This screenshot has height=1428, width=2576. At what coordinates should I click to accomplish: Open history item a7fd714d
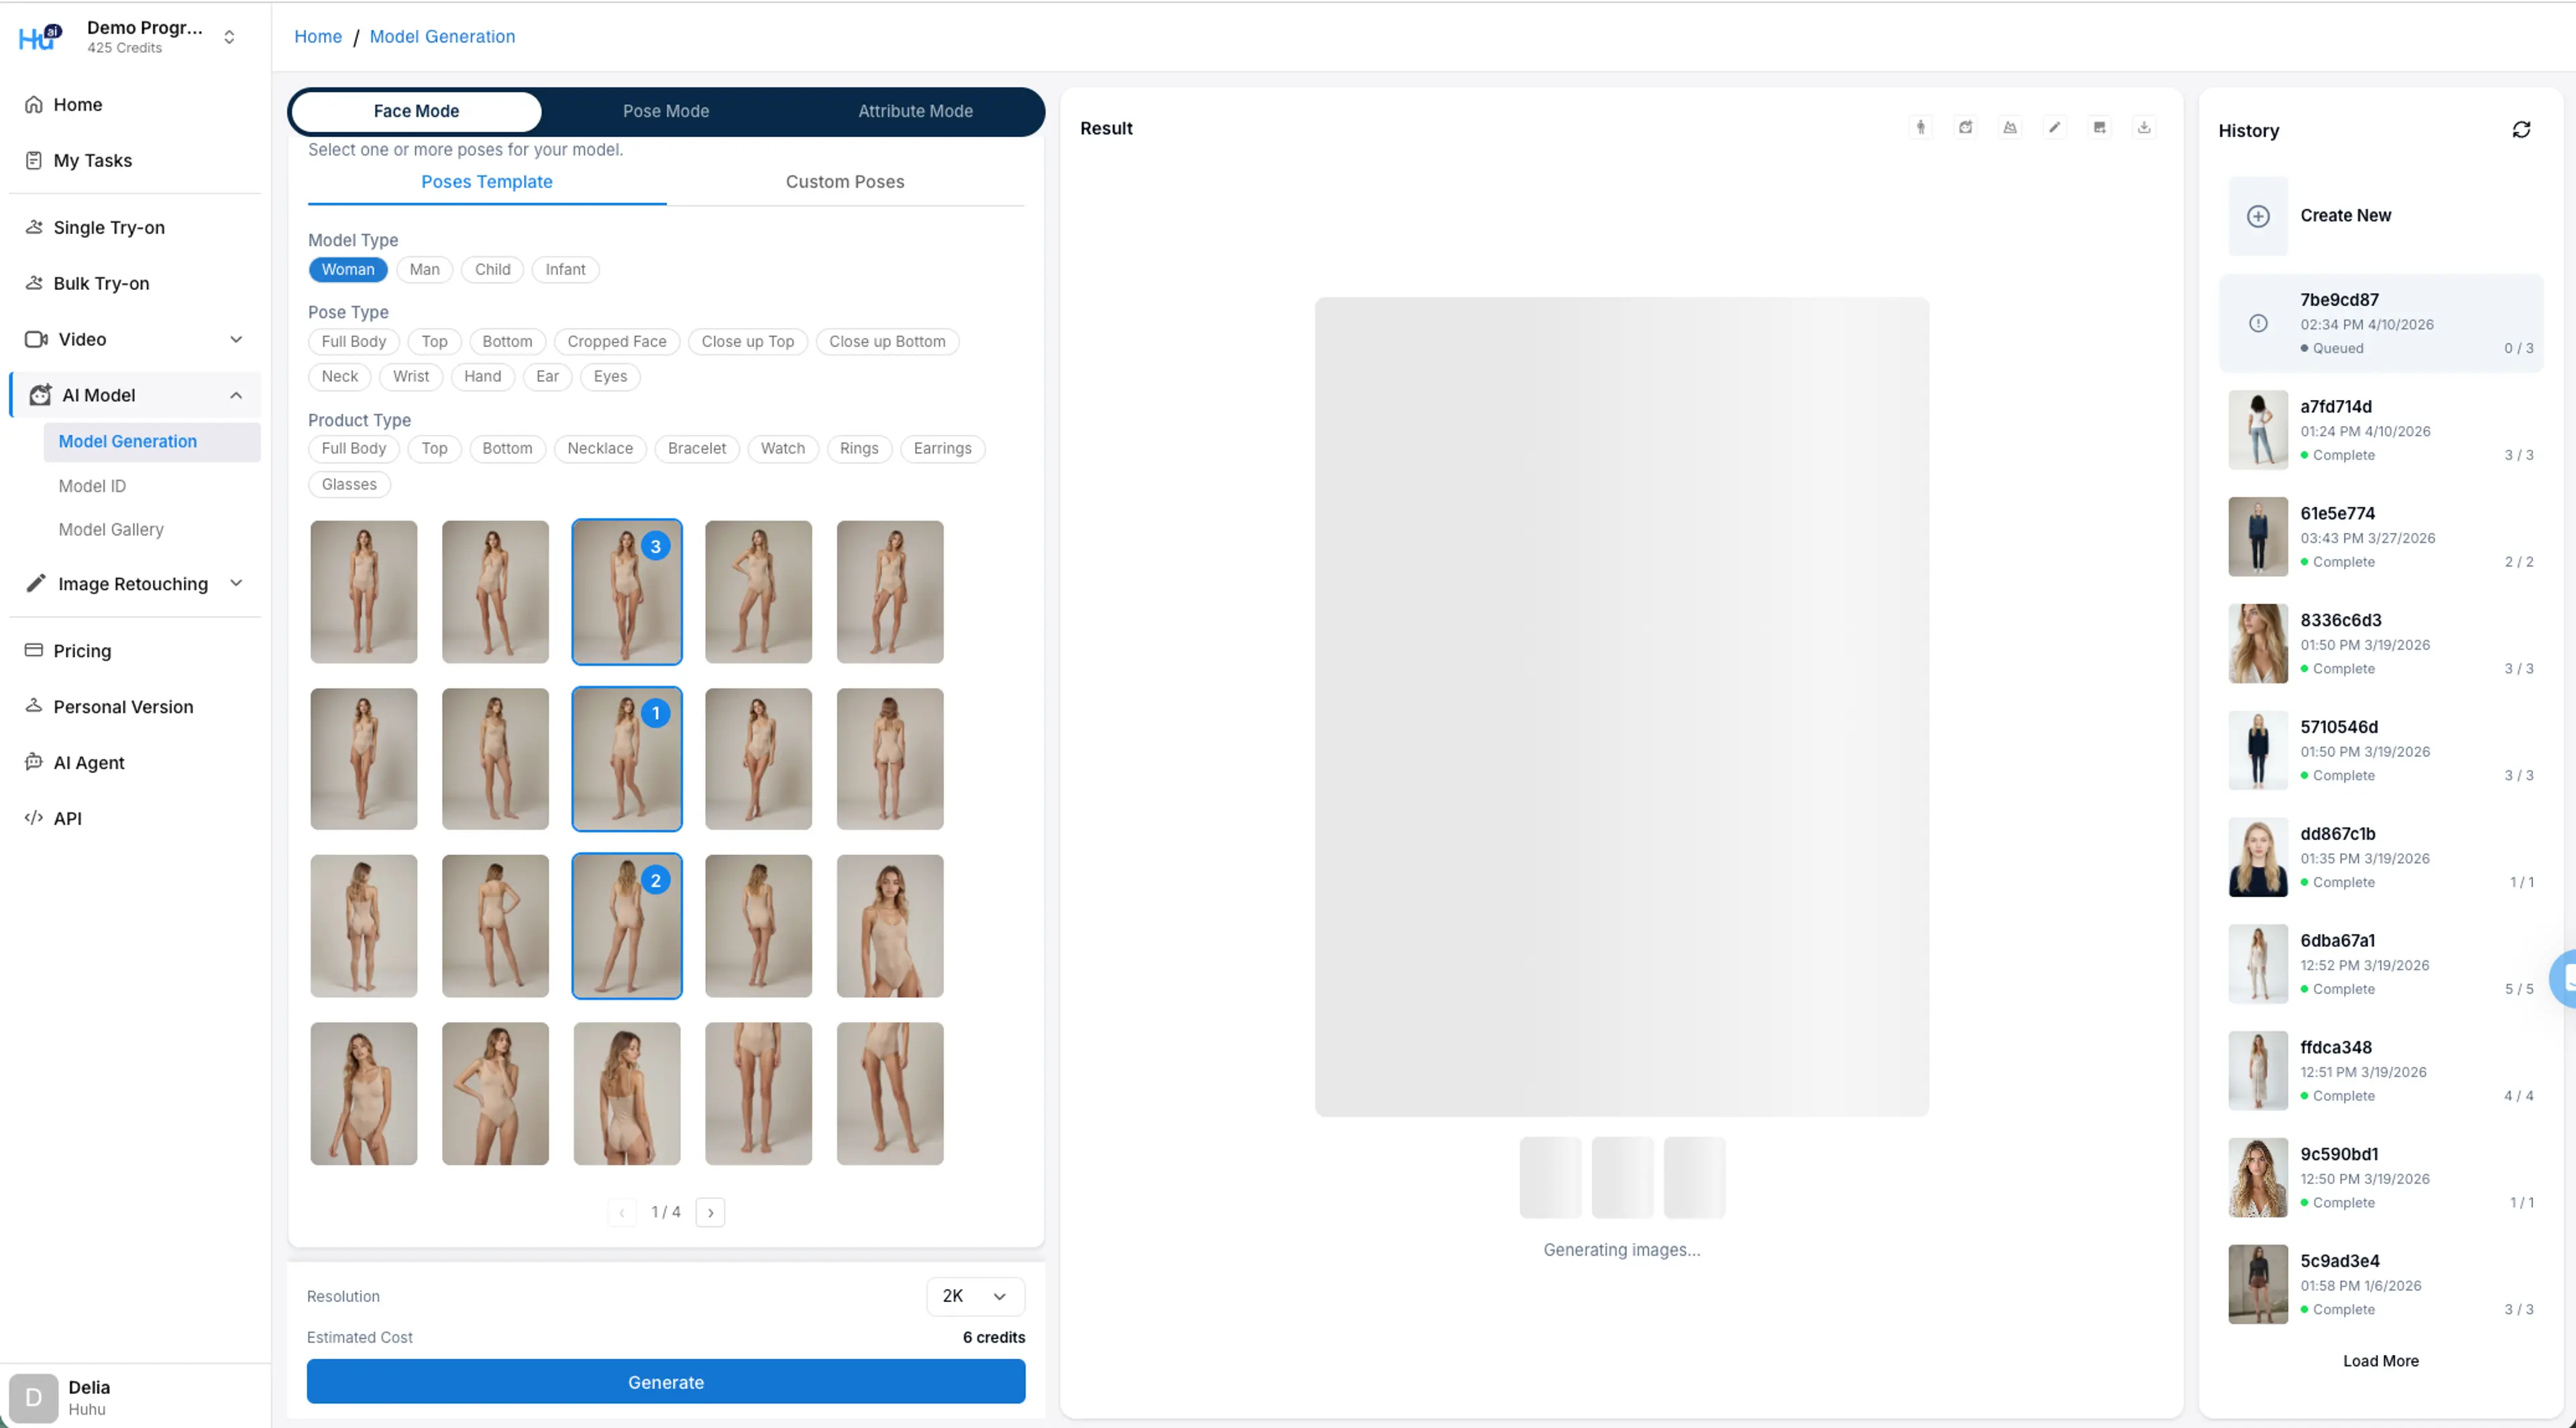tap(2380, 430)
